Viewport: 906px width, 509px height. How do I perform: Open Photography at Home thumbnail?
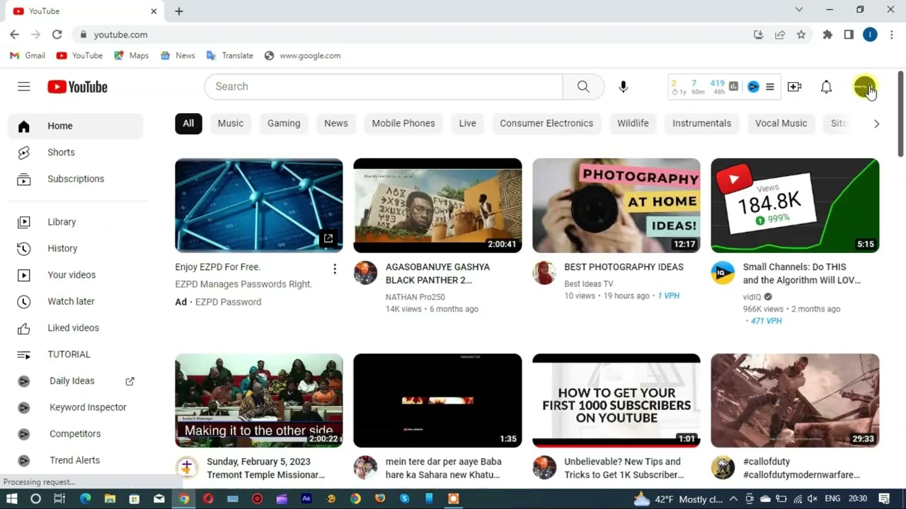pyautogui.click(x=617, y=205)
